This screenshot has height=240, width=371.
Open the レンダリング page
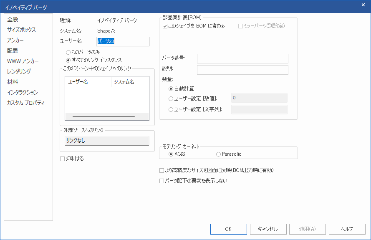19,71
